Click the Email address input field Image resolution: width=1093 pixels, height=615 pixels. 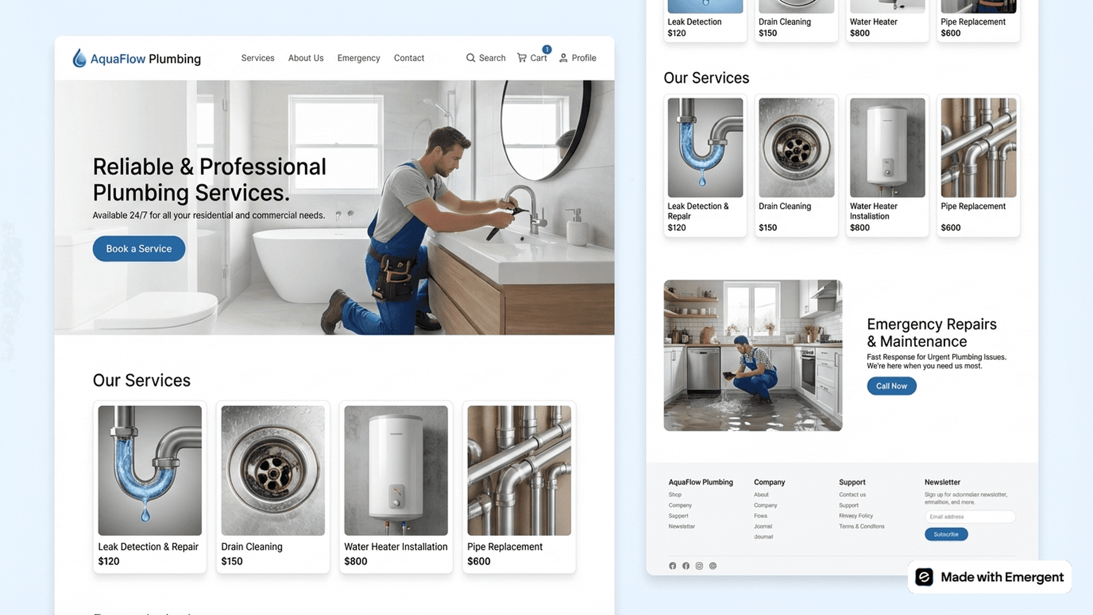pyautogui.click(x=969, y=516)
